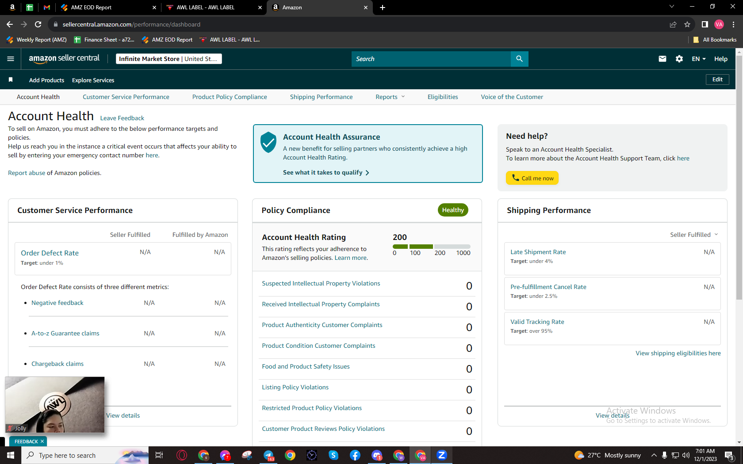Click the share icon in the address bar
Image resolution: width=743 pixels, height=464 pixels.
click(x=673, y=24)
